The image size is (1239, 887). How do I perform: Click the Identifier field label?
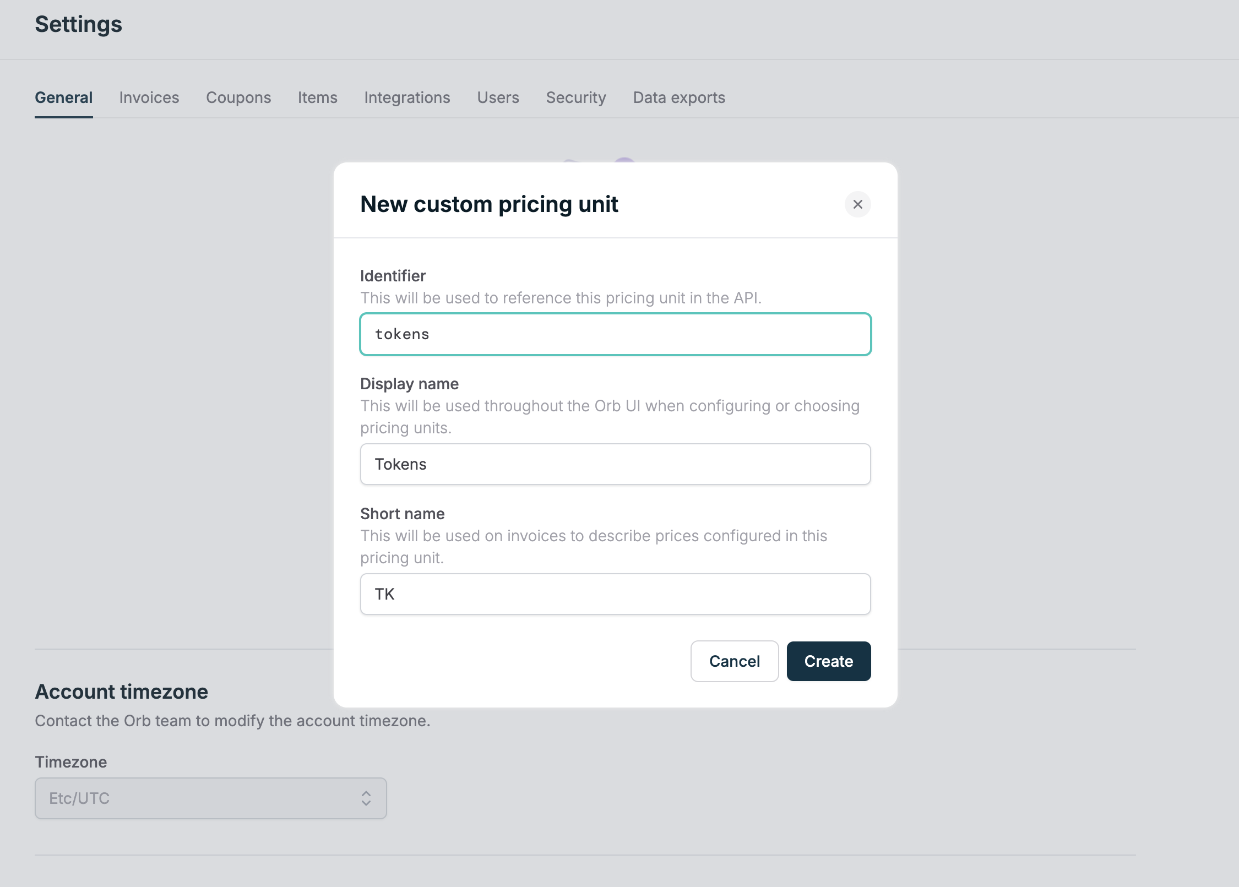393,276
